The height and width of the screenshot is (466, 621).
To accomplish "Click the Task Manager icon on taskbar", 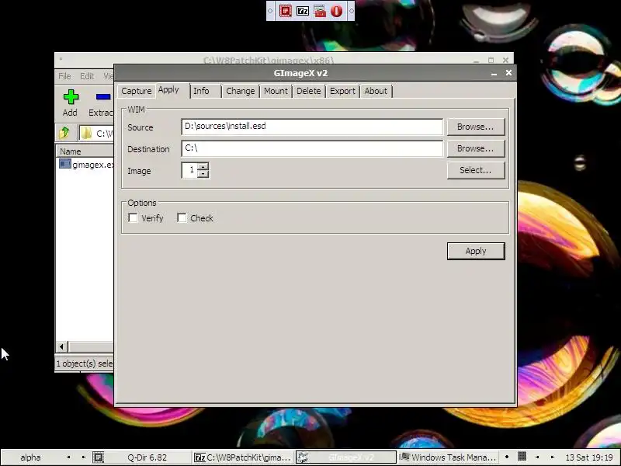I will (x=404, y=457).
